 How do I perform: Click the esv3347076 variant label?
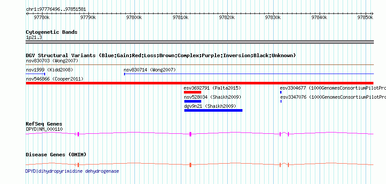coord(334,97)
